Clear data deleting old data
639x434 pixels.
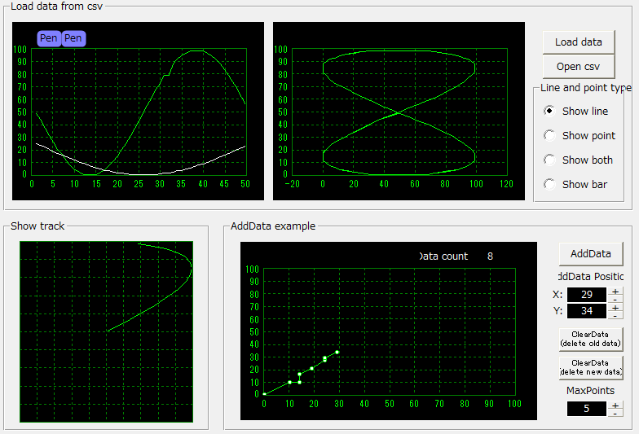point(590,339)
